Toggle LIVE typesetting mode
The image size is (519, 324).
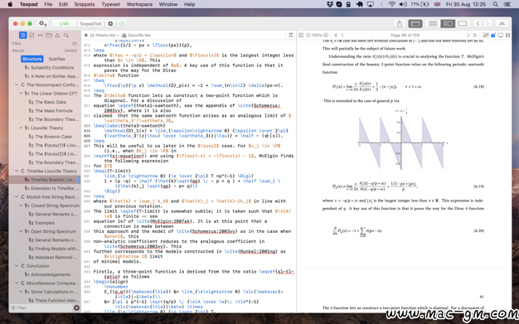point(64,24)
